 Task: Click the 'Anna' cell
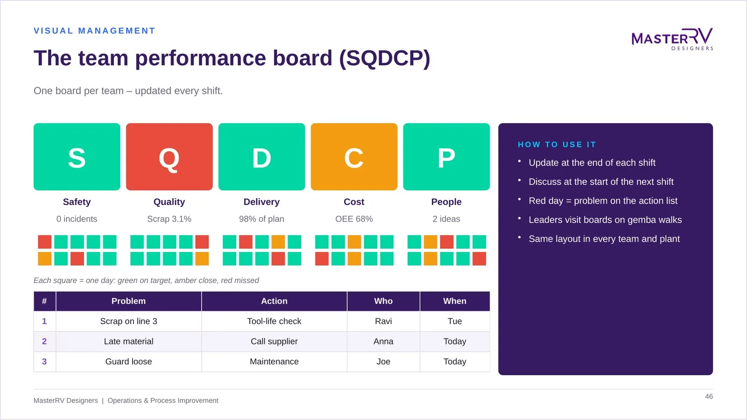384,342
